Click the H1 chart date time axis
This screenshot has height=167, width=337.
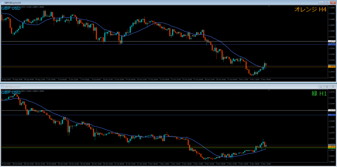(132, 163)
